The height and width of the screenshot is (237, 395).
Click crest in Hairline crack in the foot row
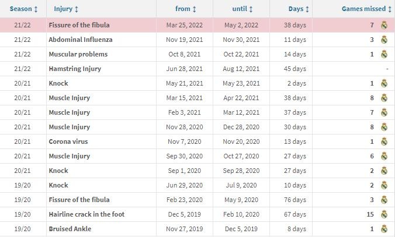(x=384, y=214)
